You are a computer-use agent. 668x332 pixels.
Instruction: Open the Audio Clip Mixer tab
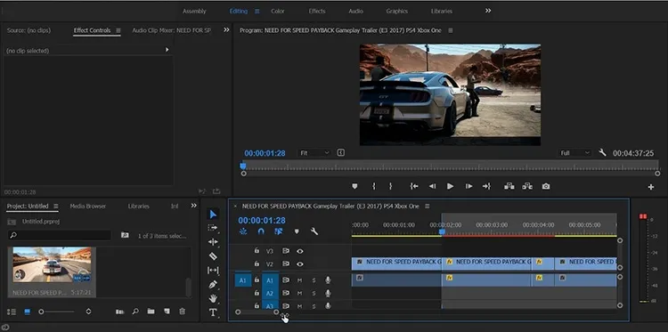coord(171,30)
